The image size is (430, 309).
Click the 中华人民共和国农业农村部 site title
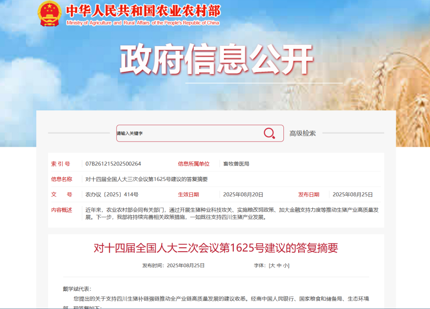tap(143, 11)
